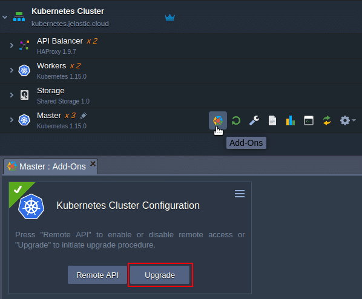Restart Master nodes using the green arrow icon
The image size is (362, 299).
click(236, 120)
